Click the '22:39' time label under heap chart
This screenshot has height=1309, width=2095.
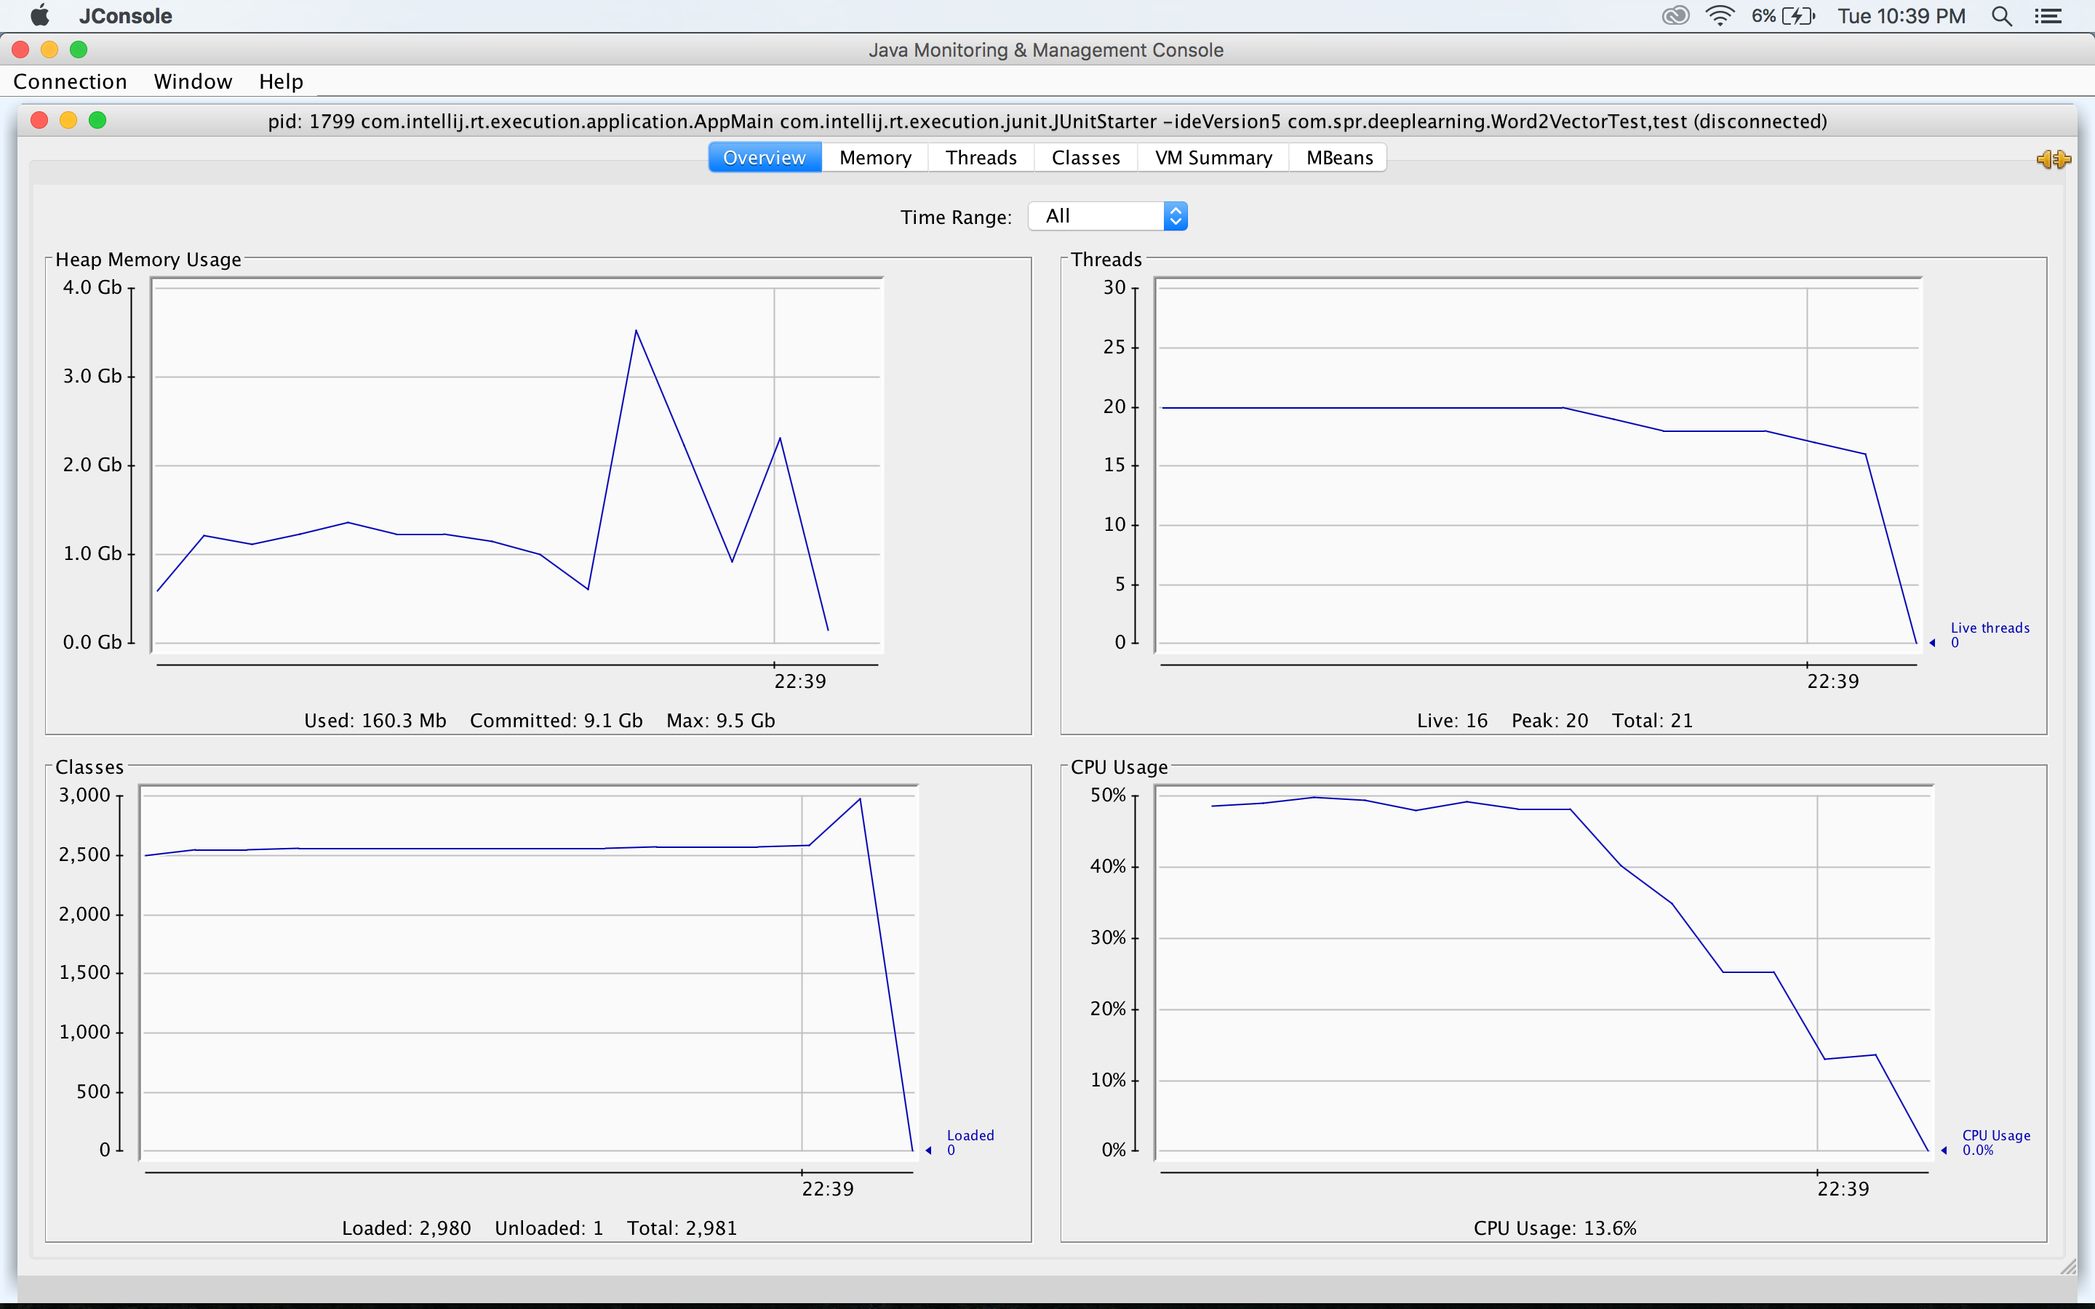(800, 681)
